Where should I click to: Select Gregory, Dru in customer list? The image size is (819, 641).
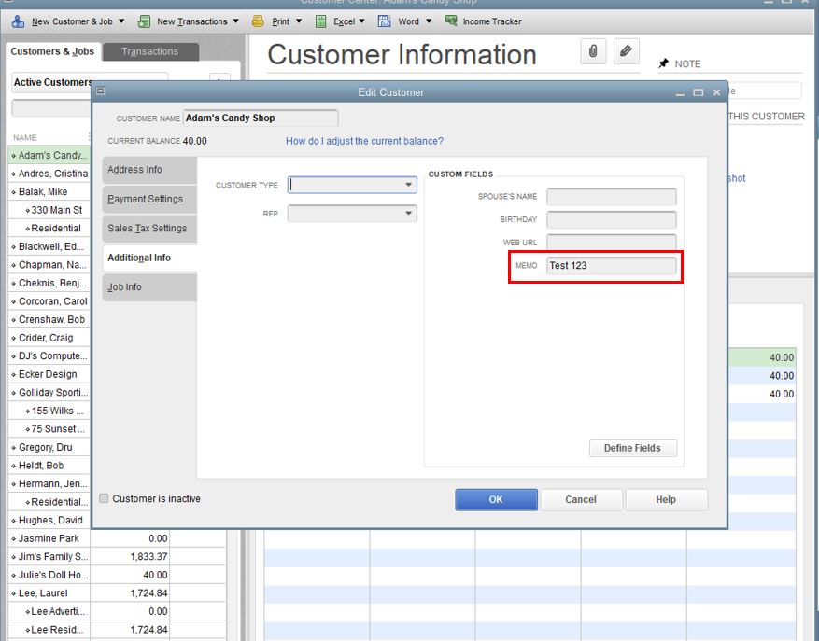tap(49, 447)
